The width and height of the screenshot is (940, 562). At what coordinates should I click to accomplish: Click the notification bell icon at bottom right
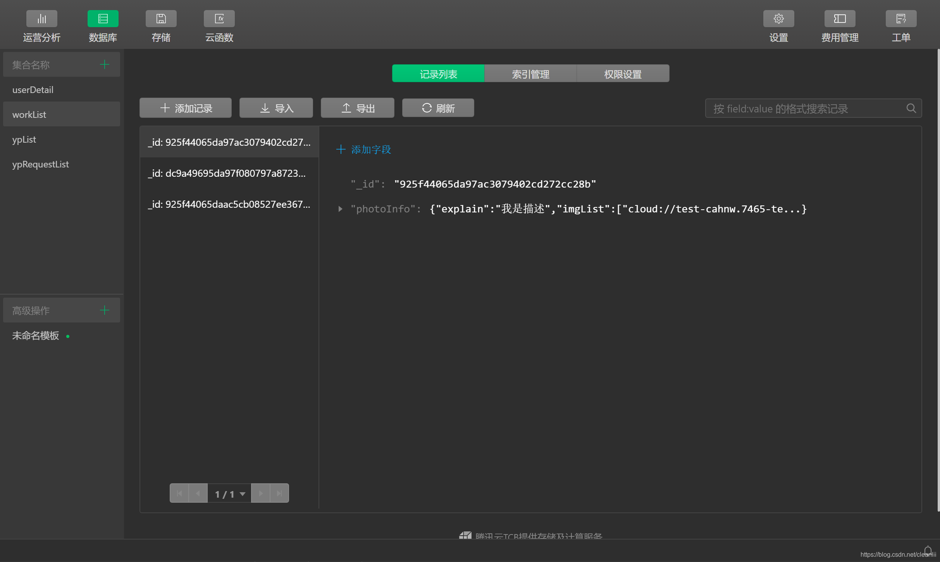[928, 550]
